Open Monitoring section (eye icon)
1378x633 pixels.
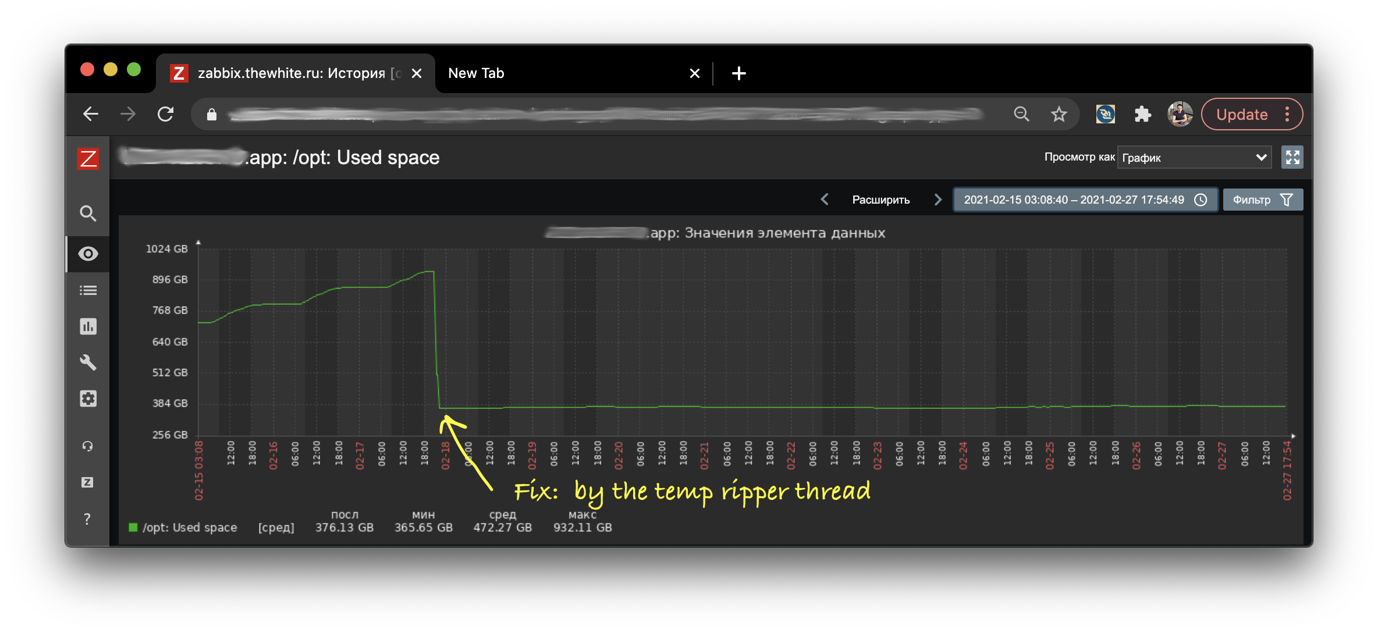(x=88, y=254)
